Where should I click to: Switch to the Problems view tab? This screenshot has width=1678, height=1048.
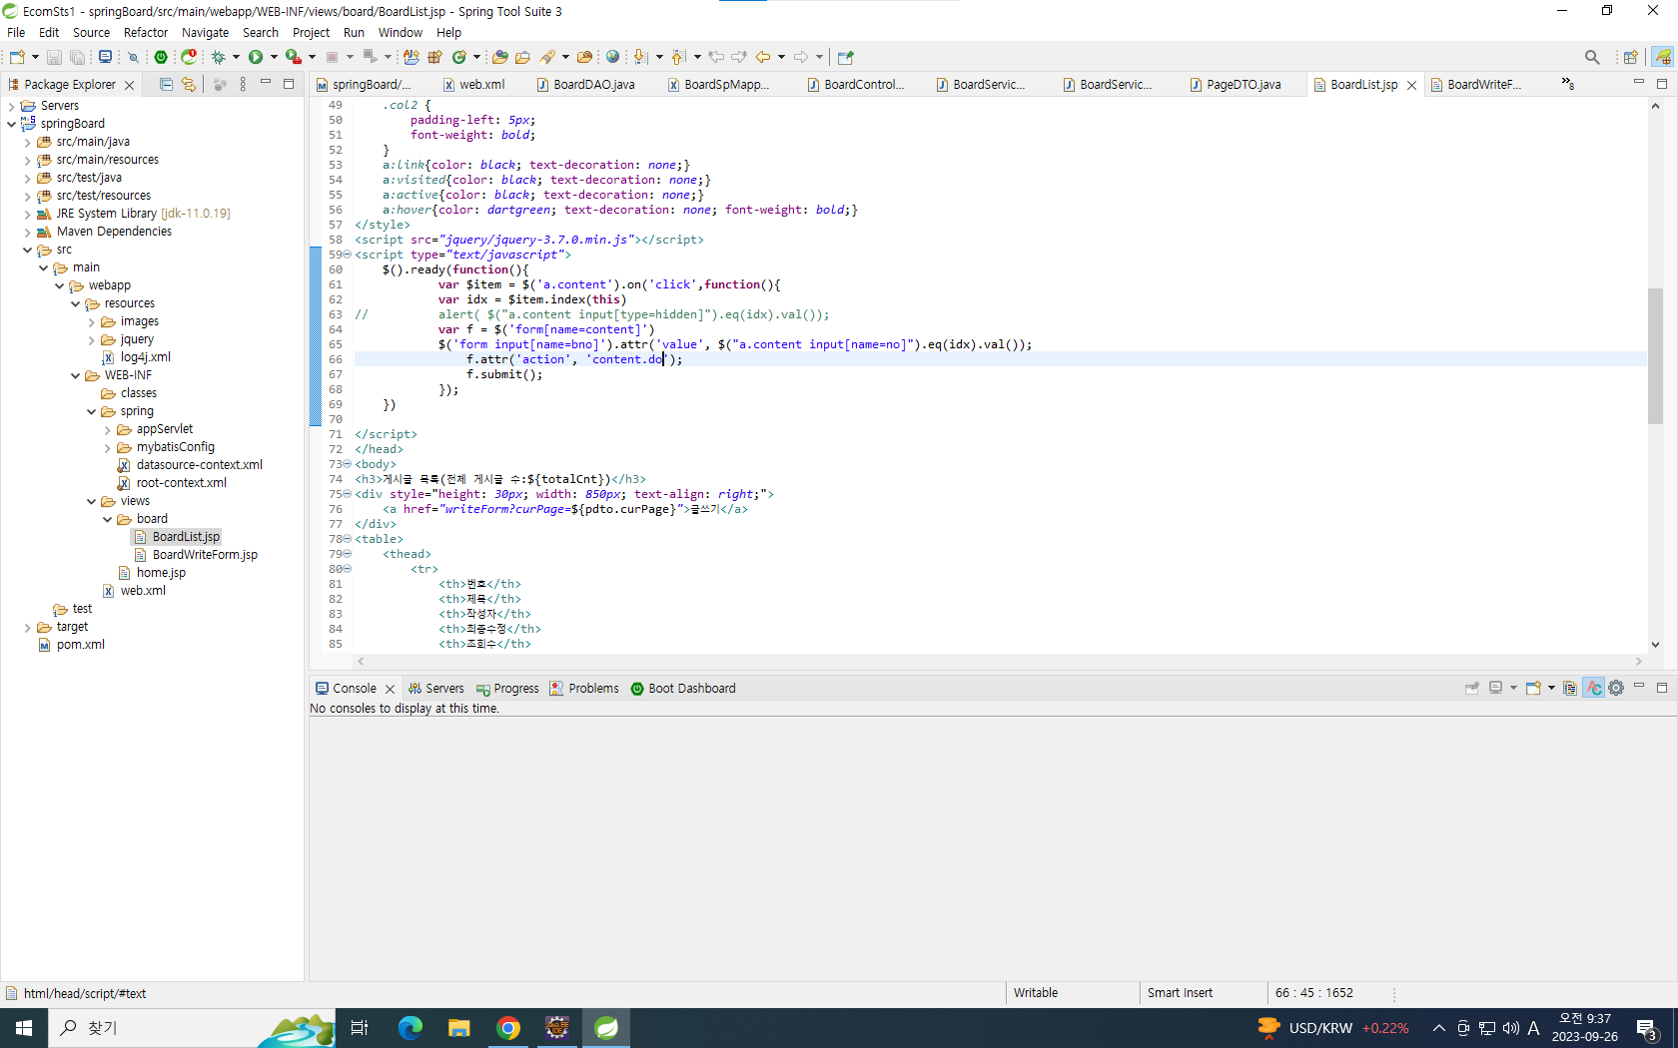585,688
